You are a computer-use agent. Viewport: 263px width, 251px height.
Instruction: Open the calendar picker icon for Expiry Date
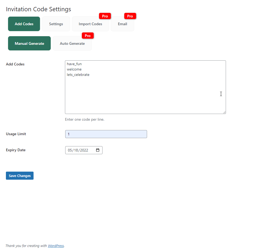coord(98,150)
